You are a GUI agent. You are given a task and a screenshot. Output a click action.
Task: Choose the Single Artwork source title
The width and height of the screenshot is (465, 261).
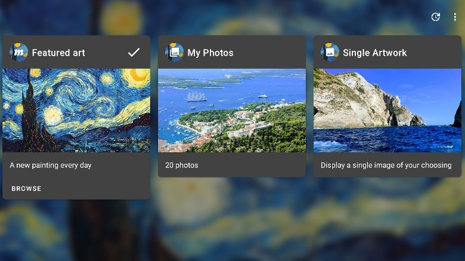(x=375, y=52)
